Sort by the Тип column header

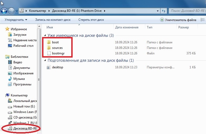click(149, 27)
